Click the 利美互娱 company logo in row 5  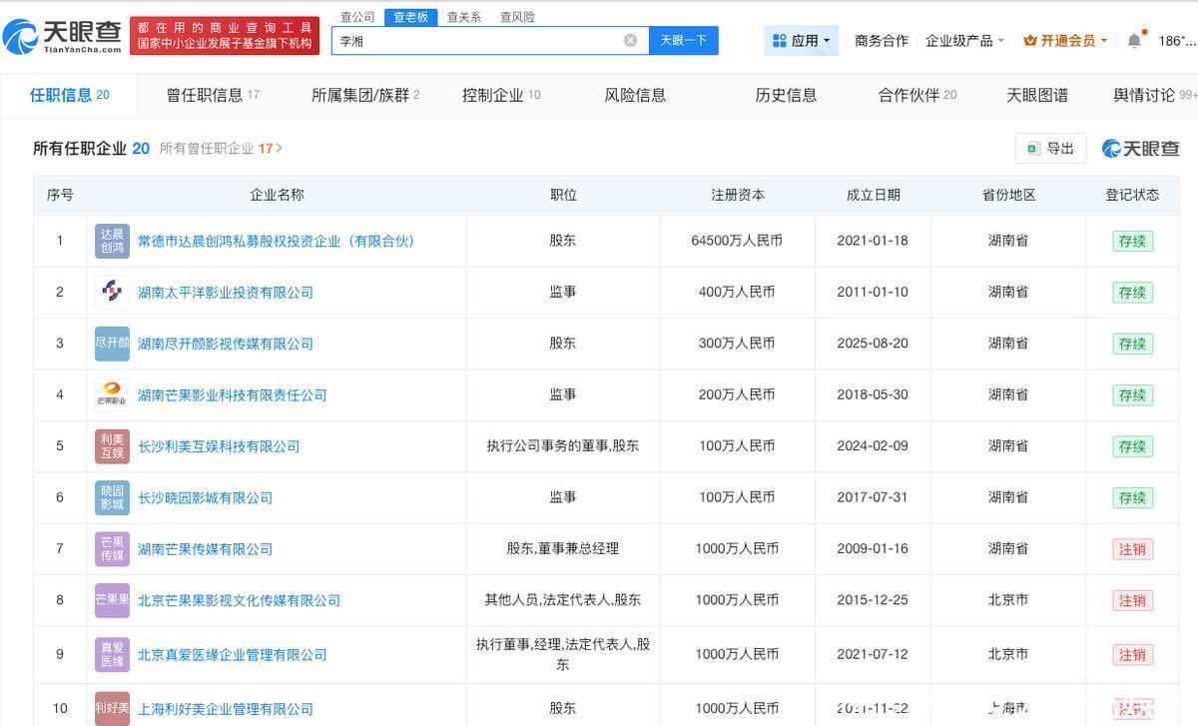click(x=112, y=446)
